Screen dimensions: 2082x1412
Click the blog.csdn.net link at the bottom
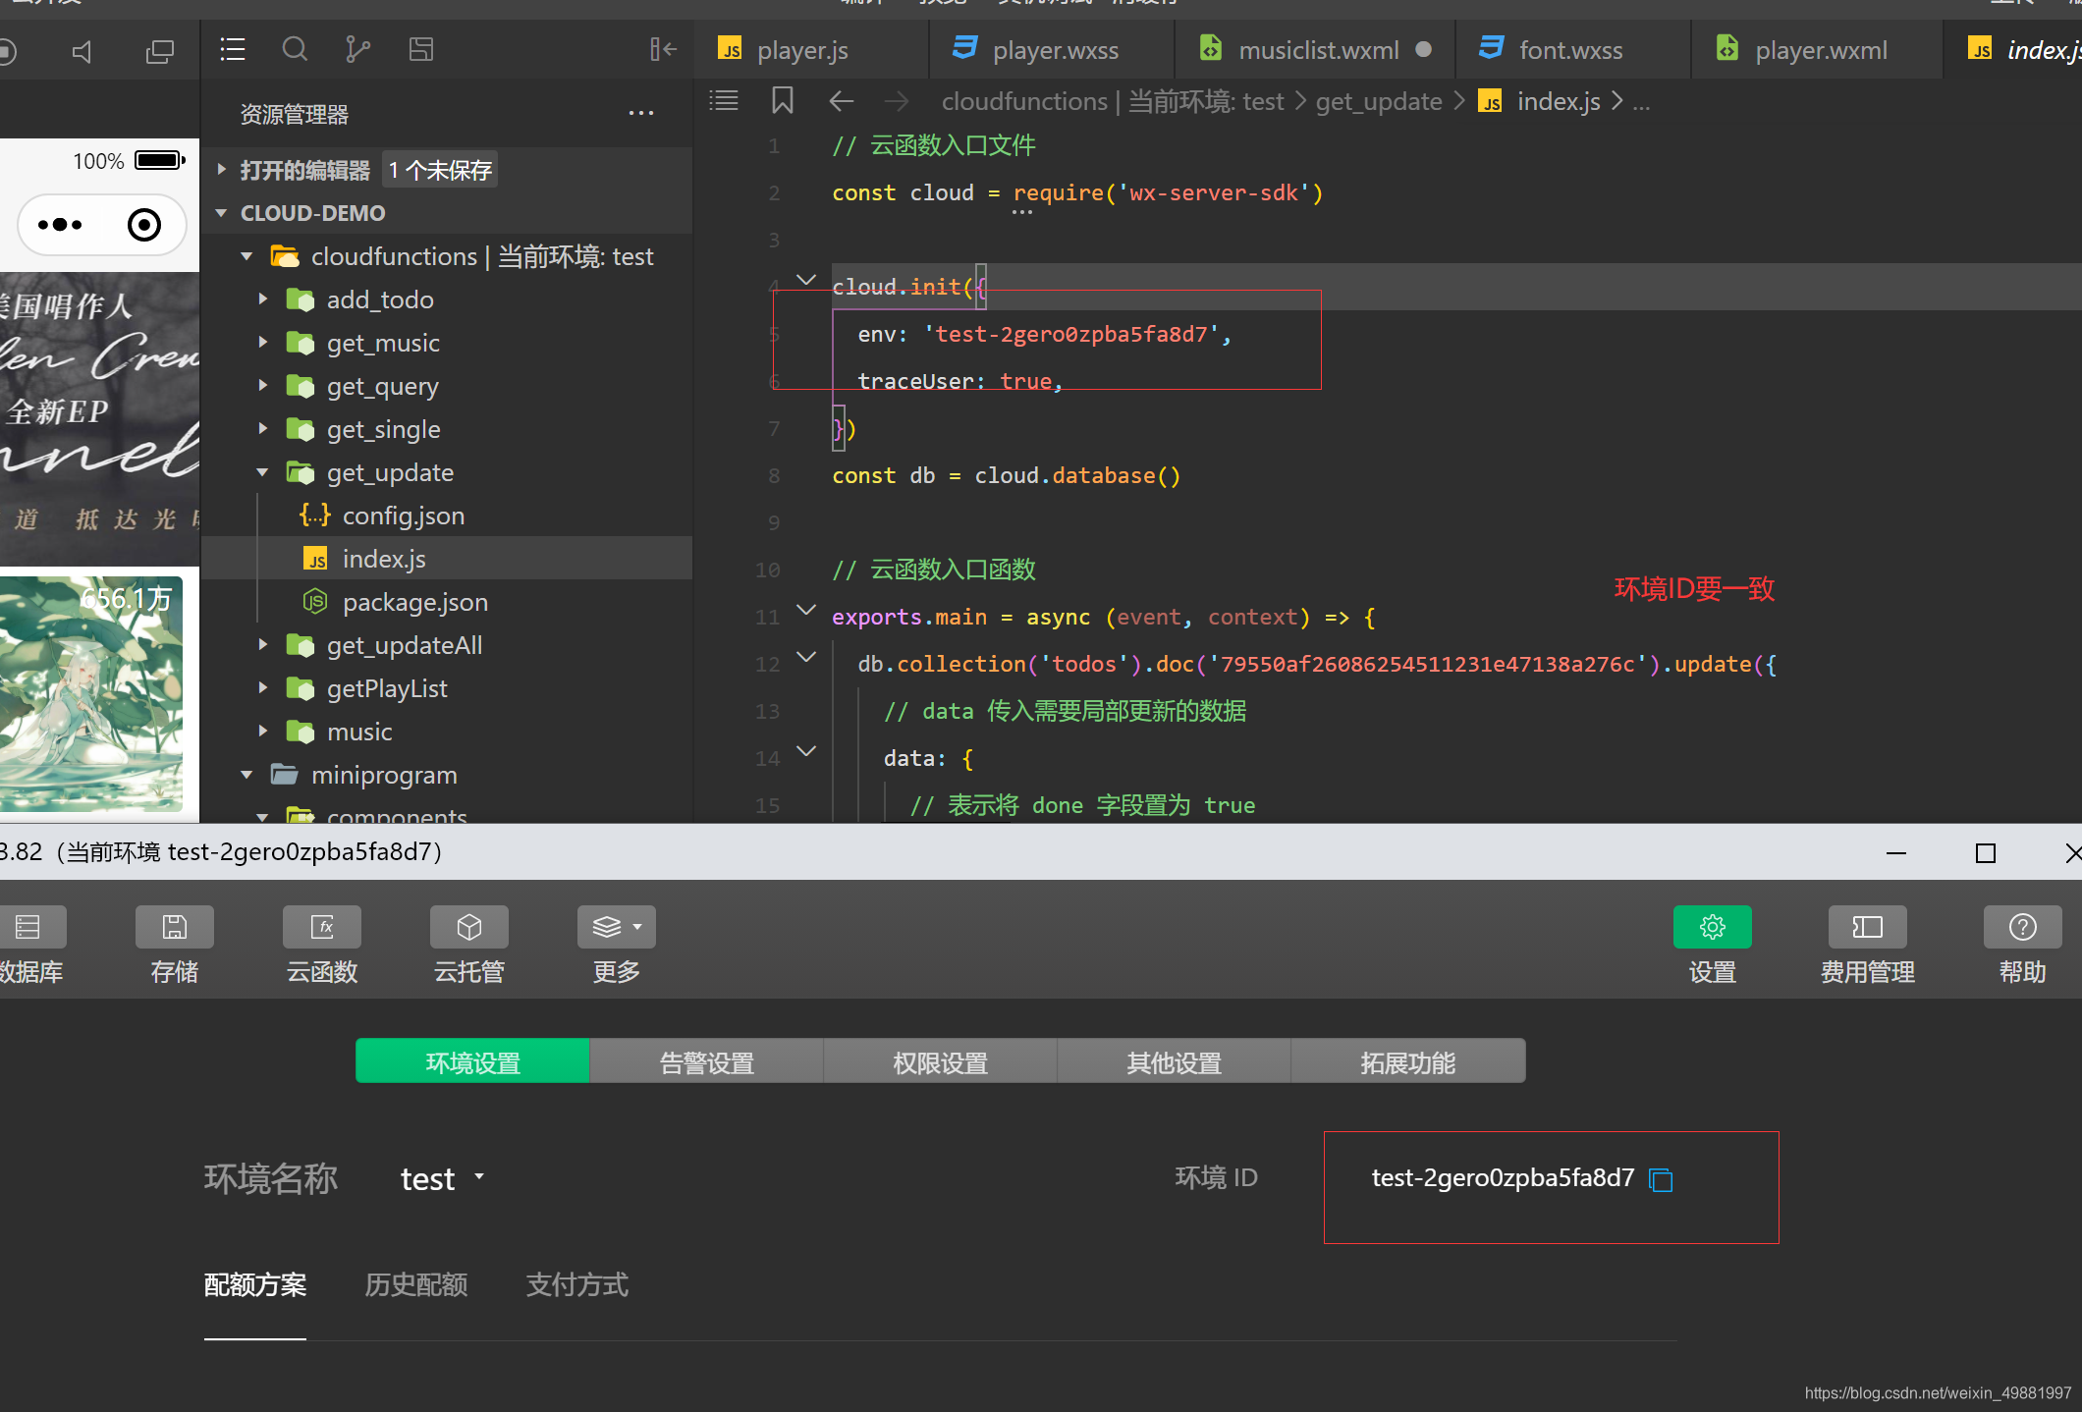click(x=1938, y=1393)
